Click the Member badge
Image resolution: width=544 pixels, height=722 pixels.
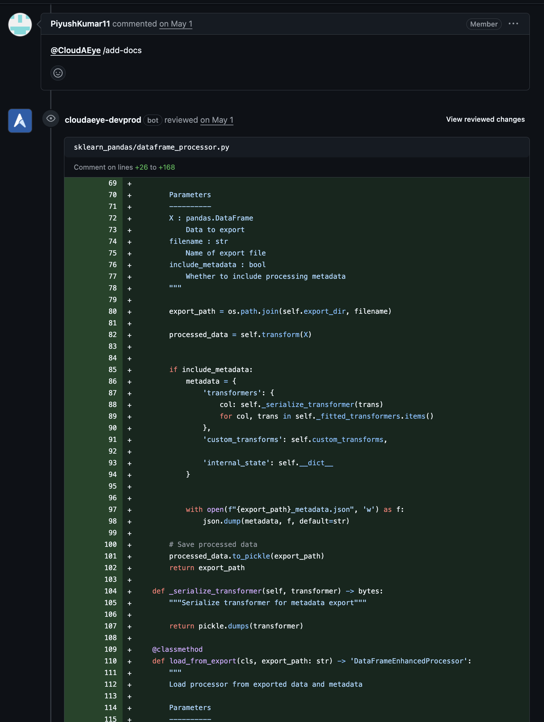pyautogui.click(x=484, y=24)
